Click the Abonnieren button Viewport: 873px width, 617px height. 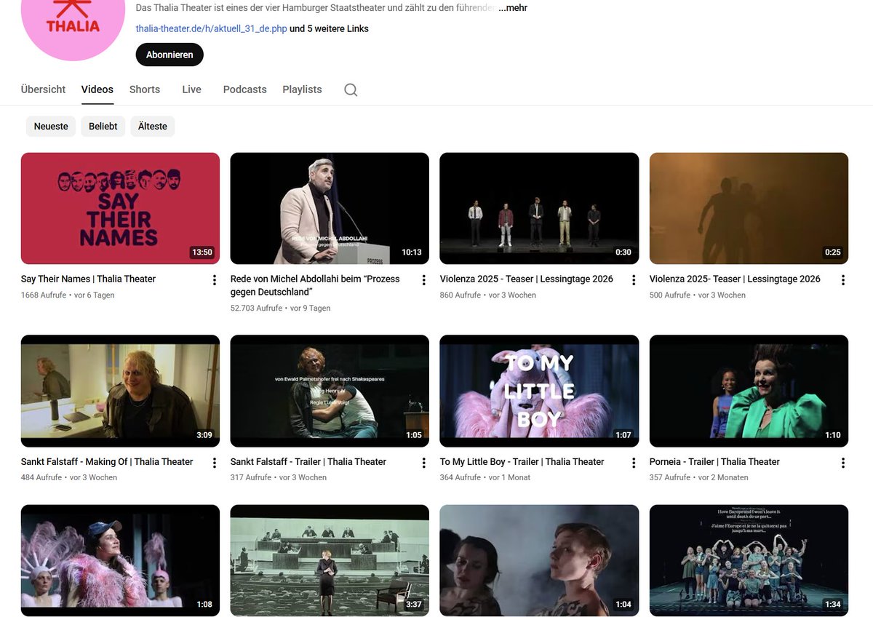(x=170, y=55)
